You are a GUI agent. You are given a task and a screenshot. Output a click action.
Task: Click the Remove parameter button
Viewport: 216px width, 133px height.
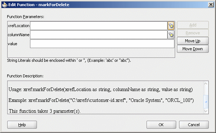193,33
